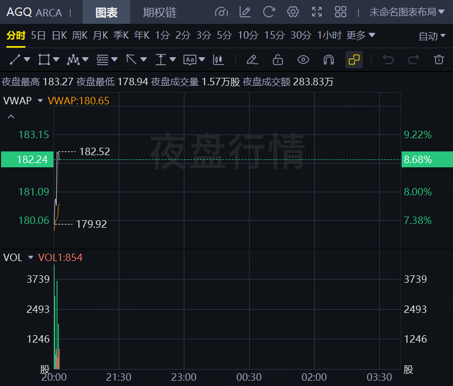453x386 pixels.
Task: Select the rectangle shape drawing tool
Action: coord(45,59)
